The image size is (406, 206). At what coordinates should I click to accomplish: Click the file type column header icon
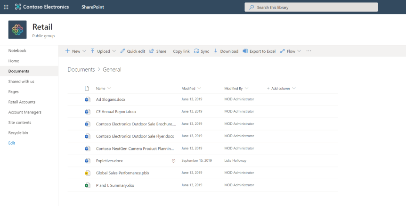tap(87, 89)
